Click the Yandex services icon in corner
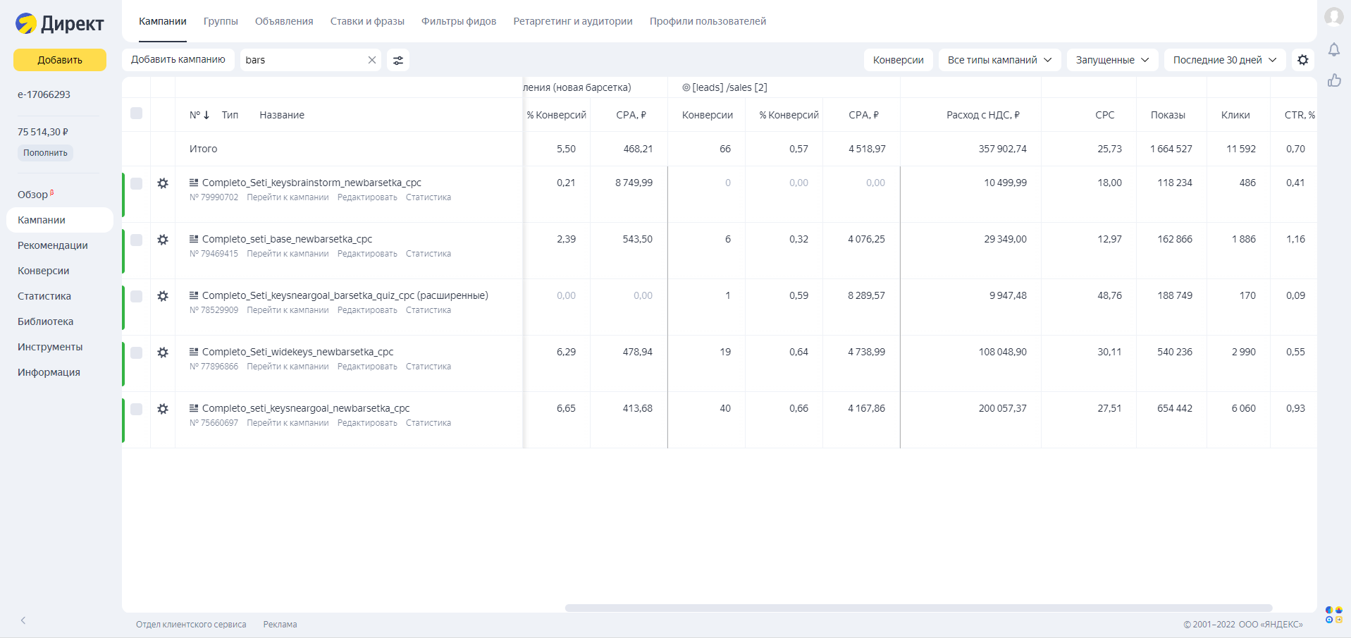Viewport: 1351px width, 638px height. coord(1333,615)
